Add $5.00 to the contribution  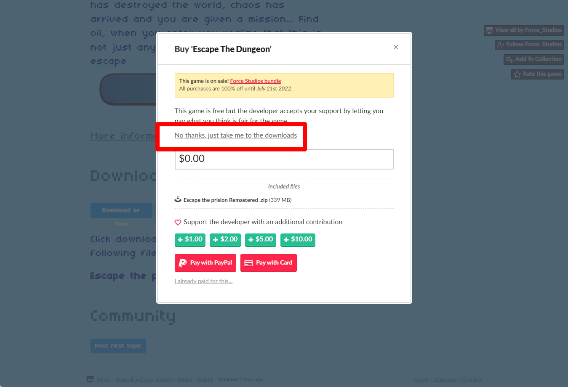coord(261,240)
